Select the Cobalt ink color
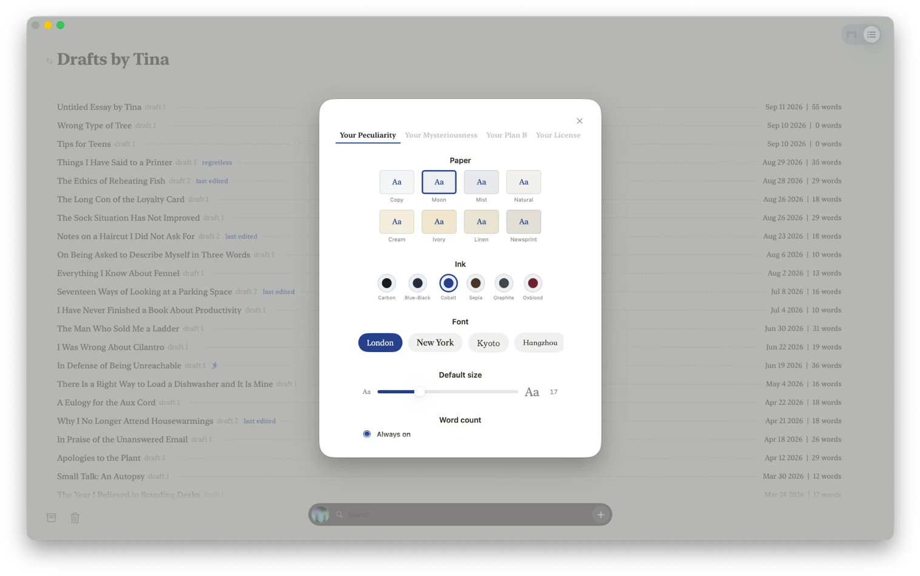920x576 pixels. 448,283
